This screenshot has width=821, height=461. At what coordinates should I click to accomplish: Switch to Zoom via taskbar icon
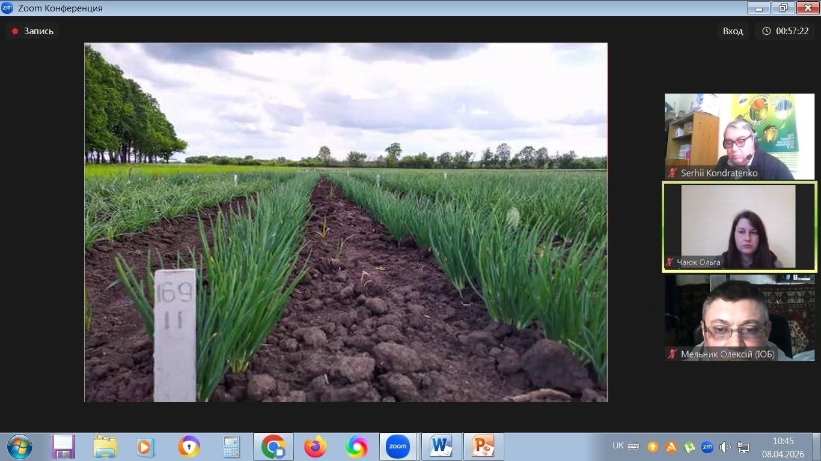click(398, 447)
